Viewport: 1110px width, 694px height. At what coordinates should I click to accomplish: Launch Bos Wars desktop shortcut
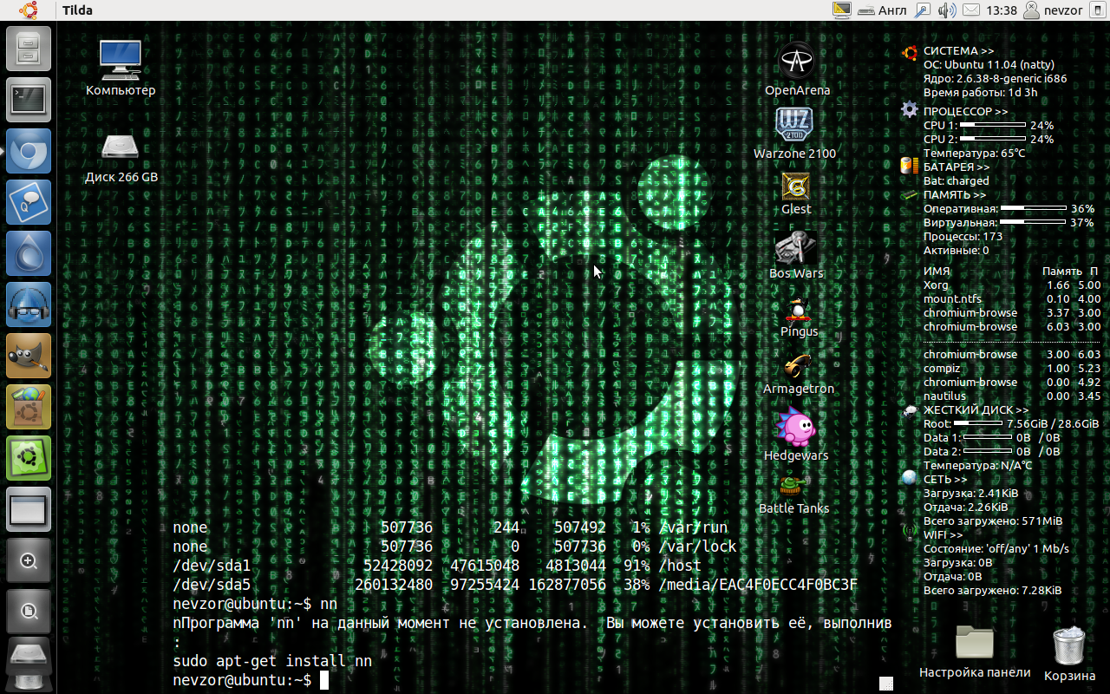point(796,254)
